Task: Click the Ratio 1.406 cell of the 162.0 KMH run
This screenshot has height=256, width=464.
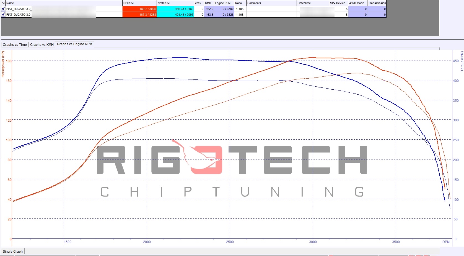Action: click(x=240, y=9)
